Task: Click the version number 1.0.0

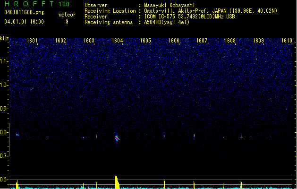Action: (x=64, y=4)
